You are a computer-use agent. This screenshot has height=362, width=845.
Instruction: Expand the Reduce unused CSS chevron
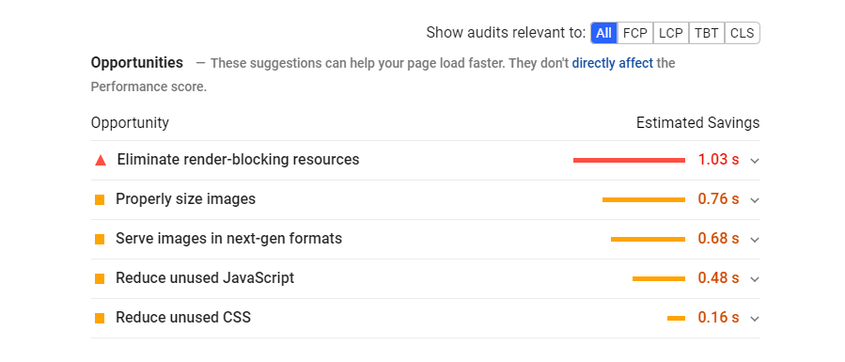pyautogui.click(x=755, y=319)
